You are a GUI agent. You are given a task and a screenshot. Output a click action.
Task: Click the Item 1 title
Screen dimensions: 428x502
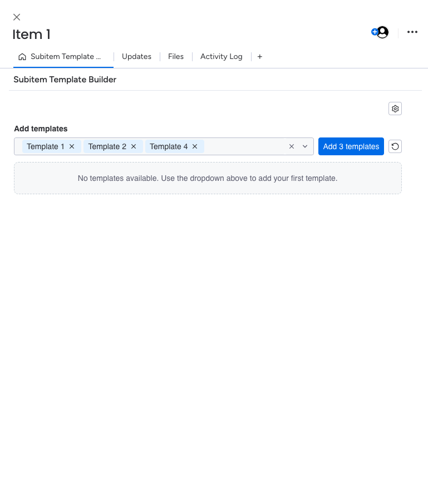(32, 35)
